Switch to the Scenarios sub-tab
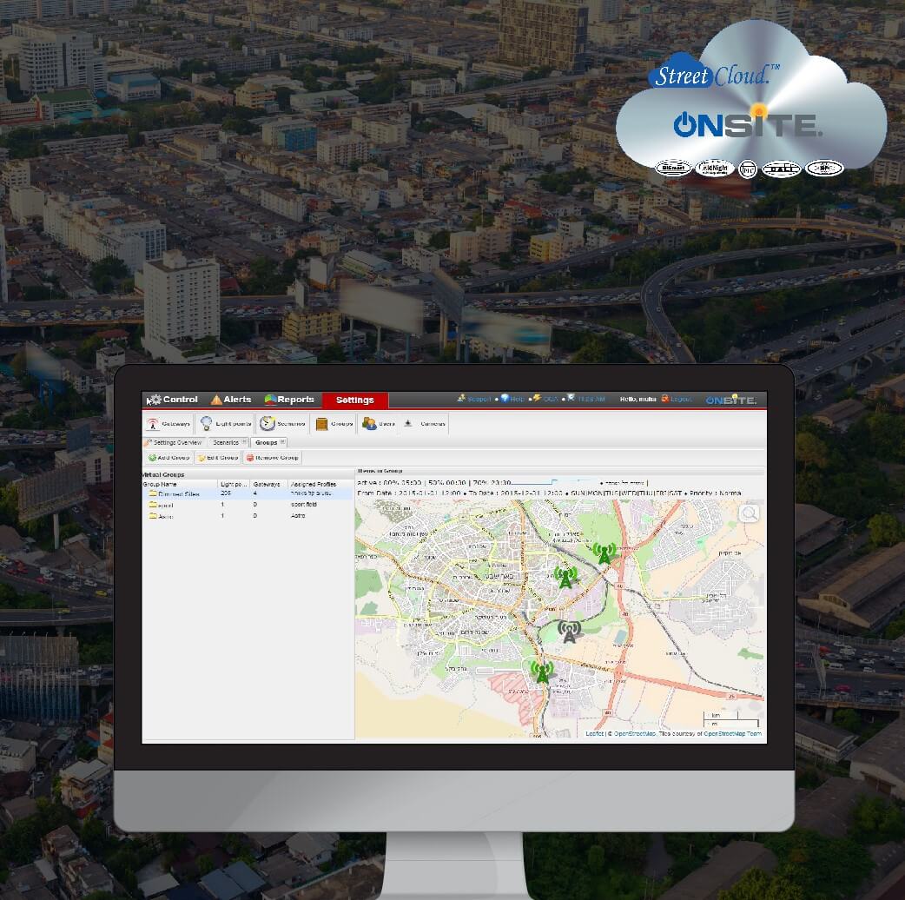Screen dimensions: 905x900 (x=226, y=442)
